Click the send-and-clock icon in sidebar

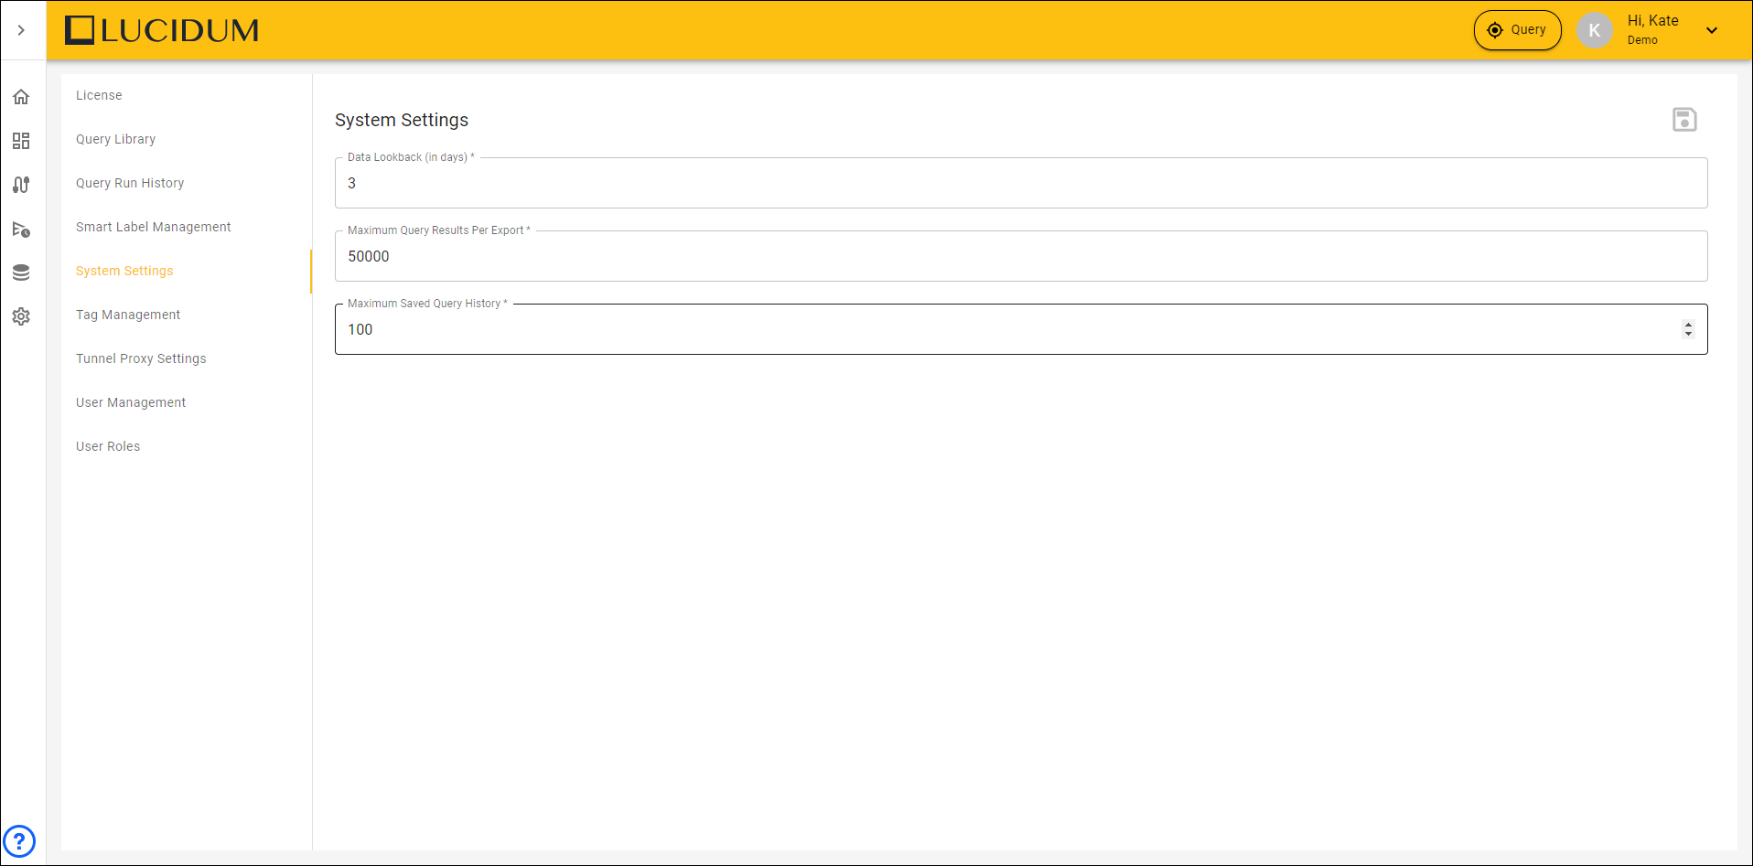[x=21, y=229]
